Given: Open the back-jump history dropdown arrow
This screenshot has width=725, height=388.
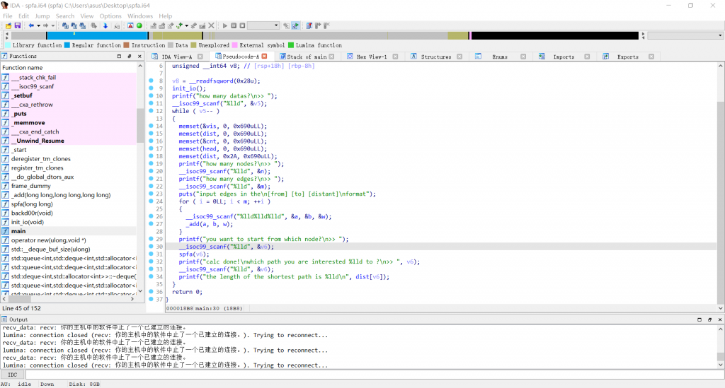Looking at the screenshot, I should click(x=38, y=26).
